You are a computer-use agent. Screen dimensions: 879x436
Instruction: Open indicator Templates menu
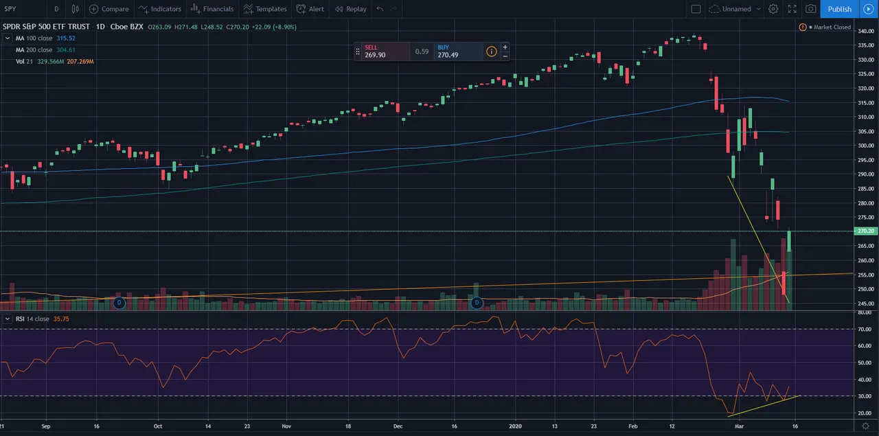[265, 9]
